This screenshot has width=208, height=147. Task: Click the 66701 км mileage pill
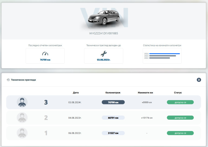(x=113, y=118)
